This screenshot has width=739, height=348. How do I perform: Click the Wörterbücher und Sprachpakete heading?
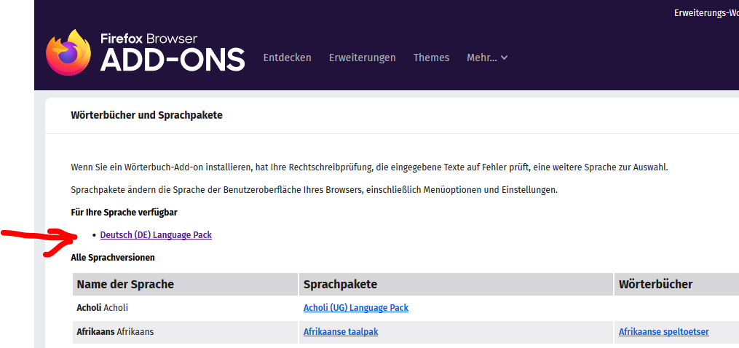point(146,115)
